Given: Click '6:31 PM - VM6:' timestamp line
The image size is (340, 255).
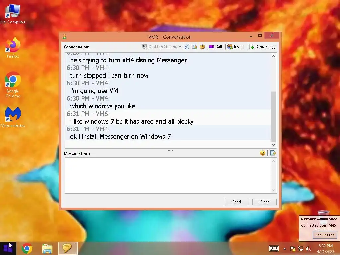Looking at the screenshot, I should click(88, 114).
